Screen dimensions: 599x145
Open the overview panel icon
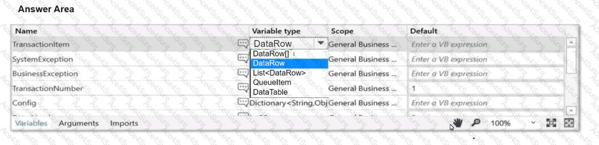point(569,123)
